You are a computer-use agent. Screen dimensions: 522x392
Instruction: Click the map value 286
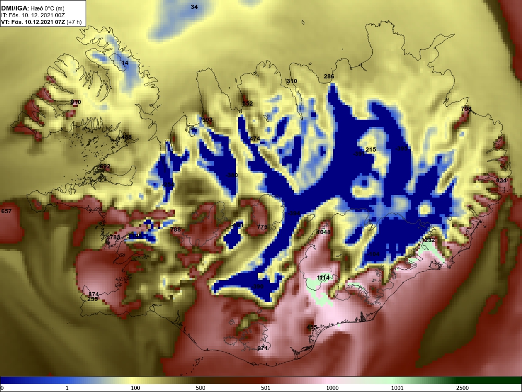329,76
